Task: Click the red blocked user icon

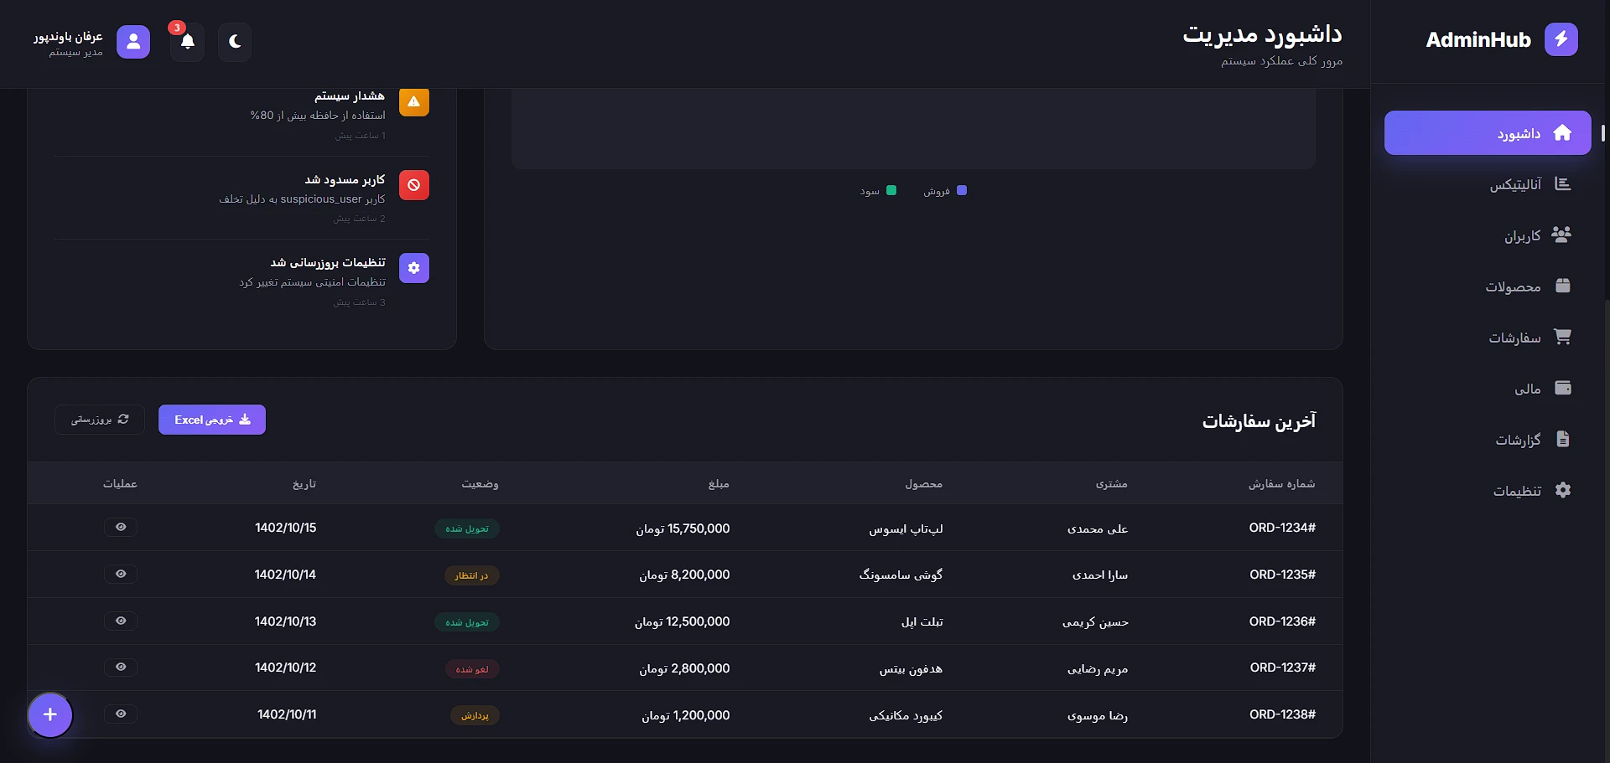Action: (x=414, y=185)
